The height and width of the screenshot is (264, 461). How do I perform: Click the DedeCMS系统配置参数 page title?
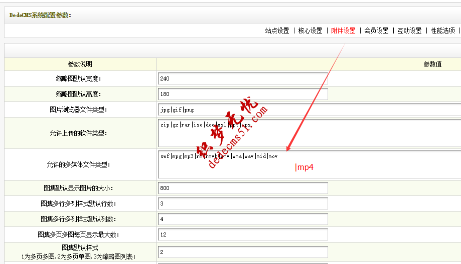(x=40, y=15)
